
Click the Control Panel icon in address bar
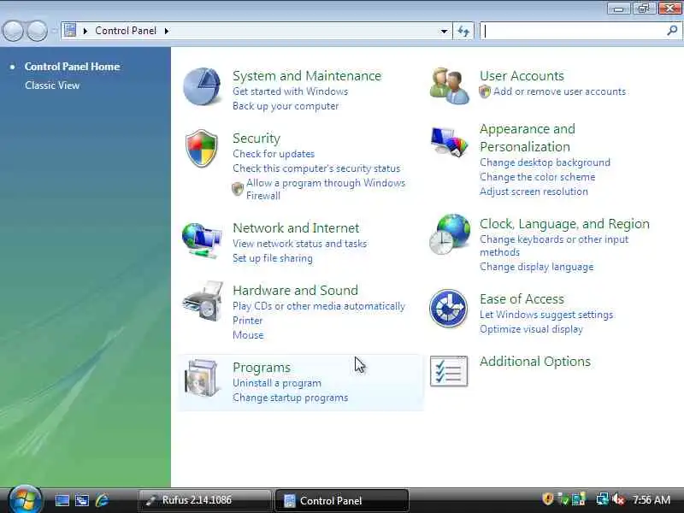click(70, 31)
